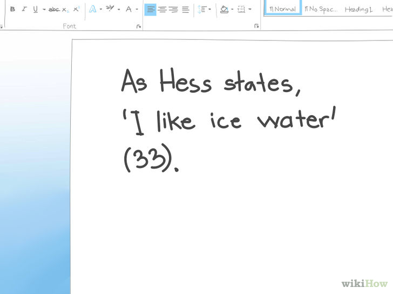Open the Paragraph dialog launcher
The image size is (393, 294).
pos(256,26)
